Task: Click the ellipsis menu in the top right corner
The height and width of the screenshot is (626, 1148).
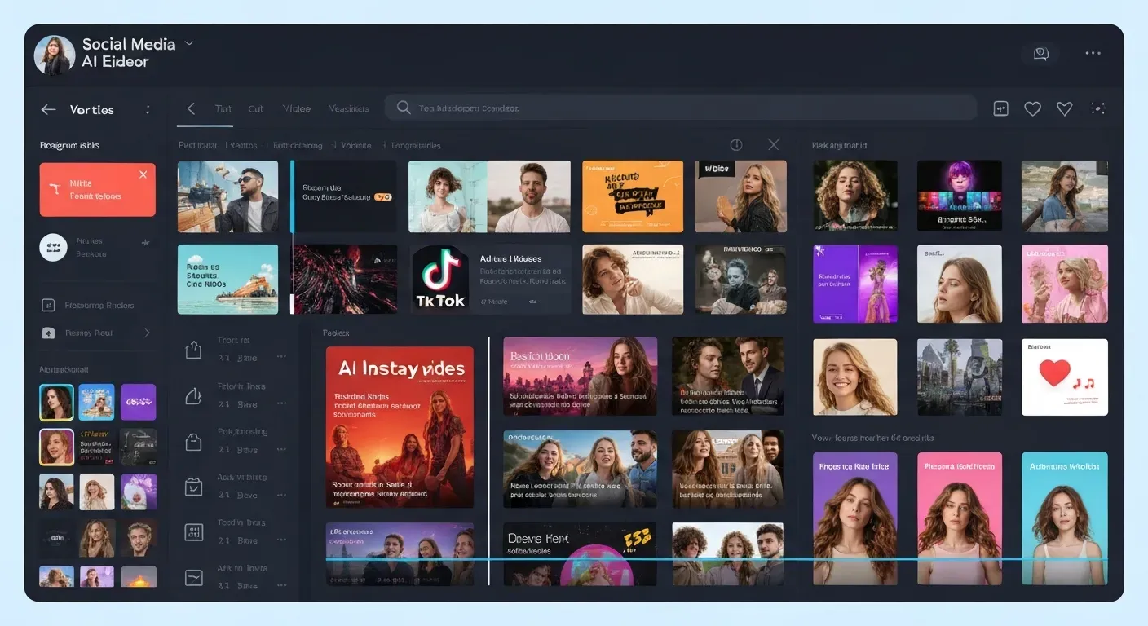Action: (x=1092, y=53)
